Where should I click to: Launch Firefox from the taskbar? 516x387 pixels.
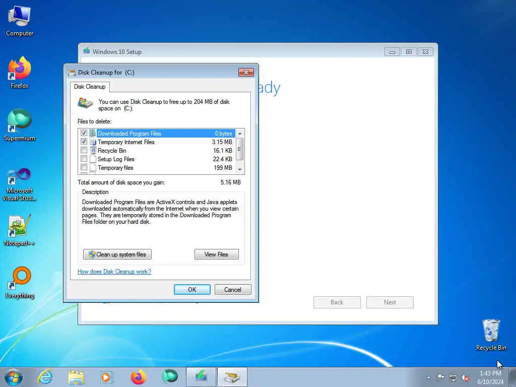[x=139, y=377]
